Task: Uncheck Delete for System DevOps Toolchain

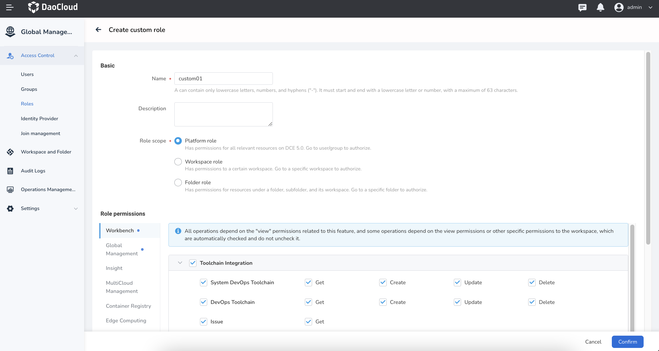Action: point(532,282)
